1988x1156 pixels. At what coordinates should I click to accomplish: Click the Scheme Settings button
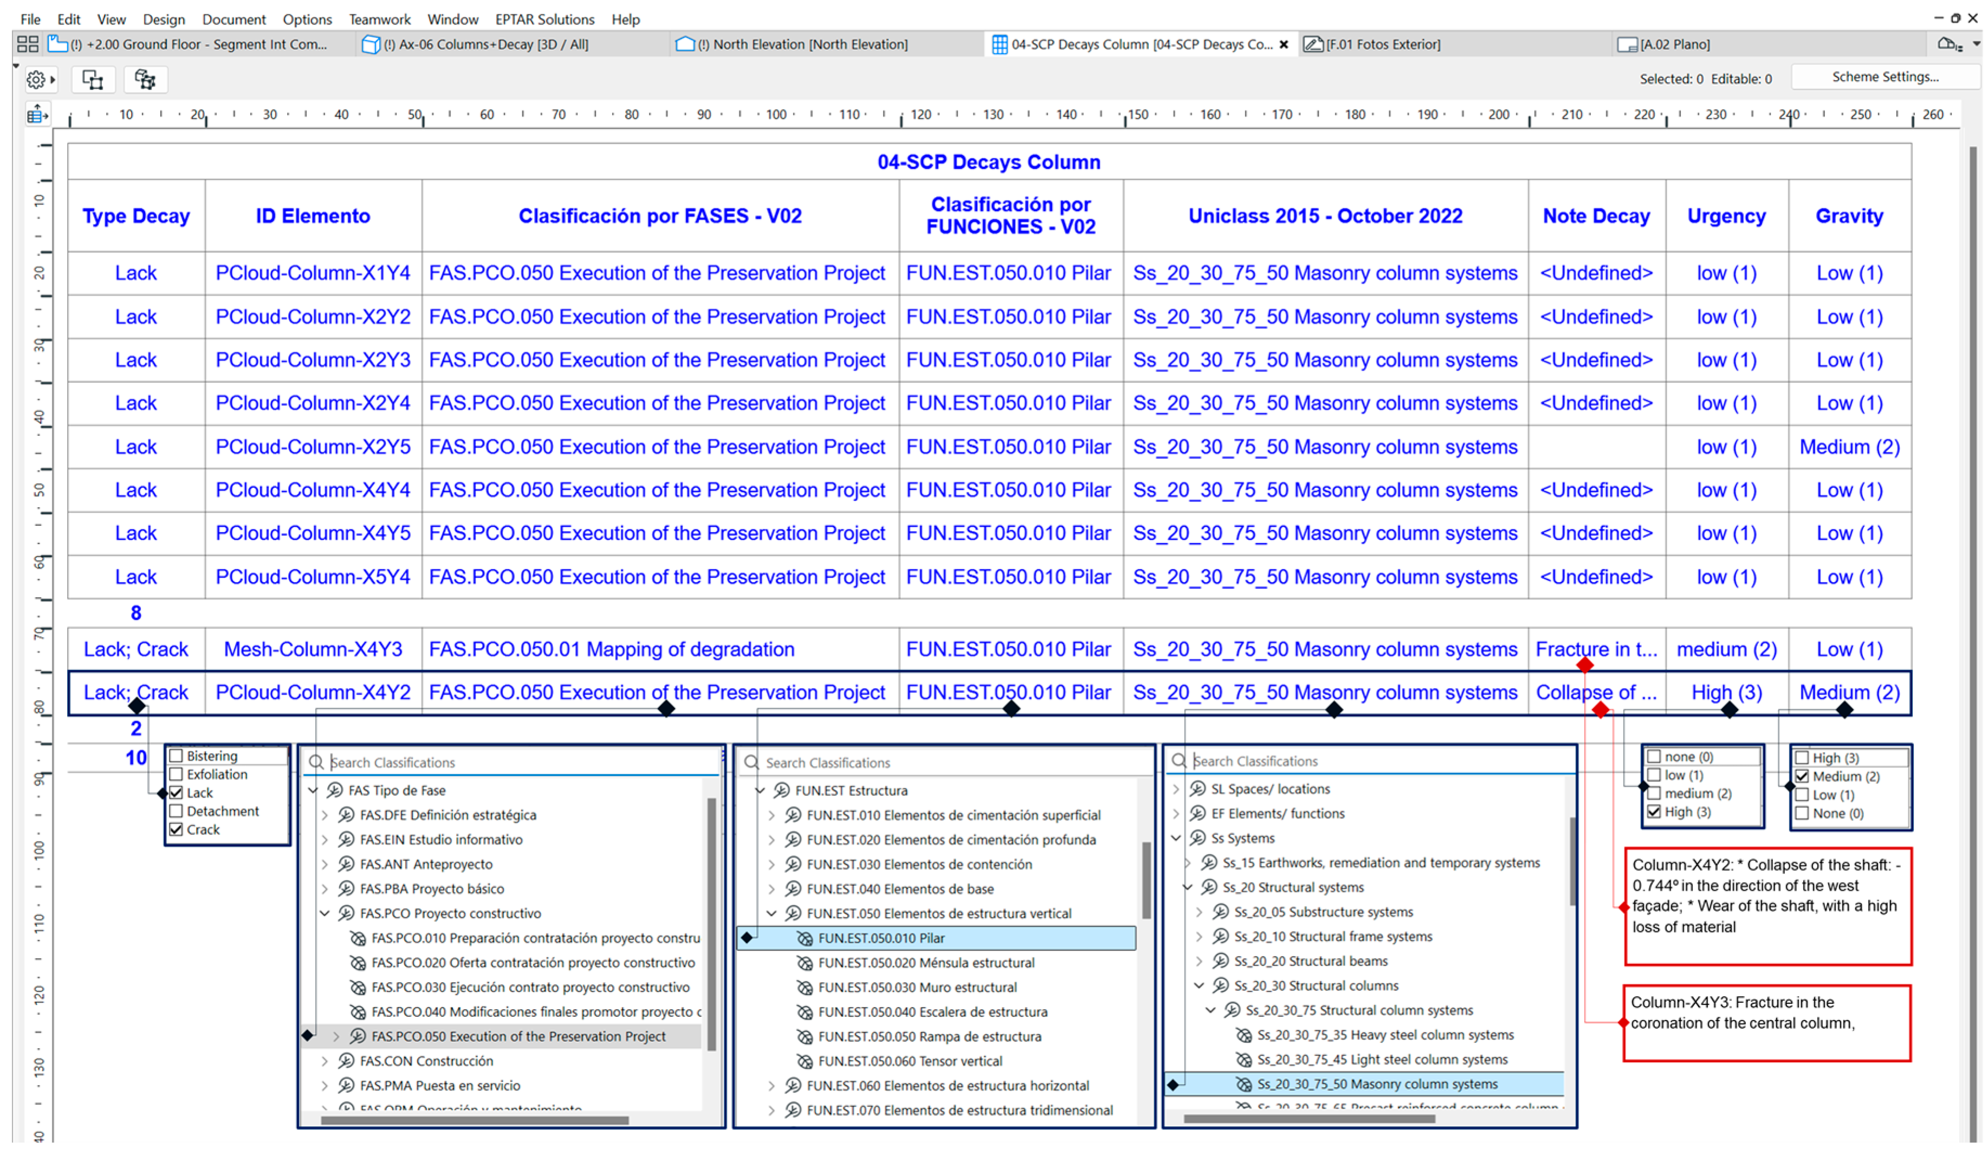coord(1885,76)
